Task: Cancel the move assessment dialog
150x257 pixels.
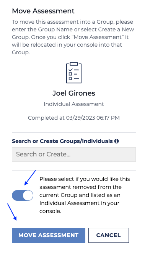Action: click(109, 235)
